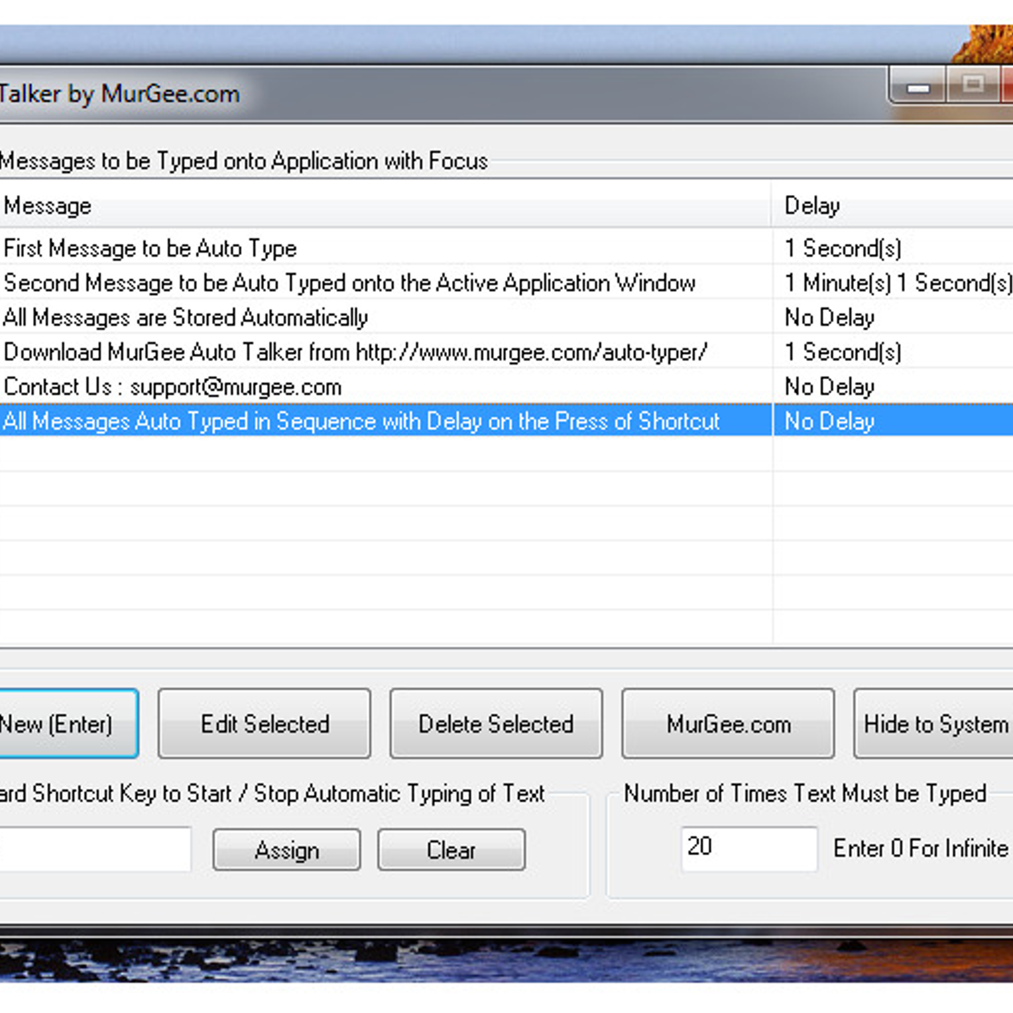The height and width of the screenshot is (1013, 1013).
Task: Click the Hide to System button
Action: [934, 724]
